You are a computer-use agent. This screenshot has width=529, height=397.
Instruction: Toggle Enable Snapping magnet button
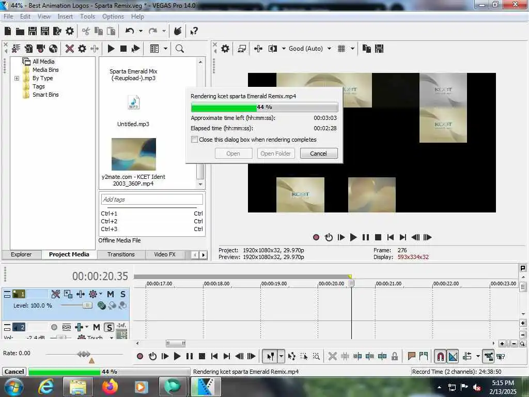(x=440, y=356)
